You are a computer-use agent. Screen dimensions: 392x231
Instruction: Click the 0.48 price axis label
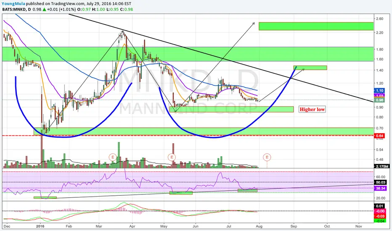[379, 160]
